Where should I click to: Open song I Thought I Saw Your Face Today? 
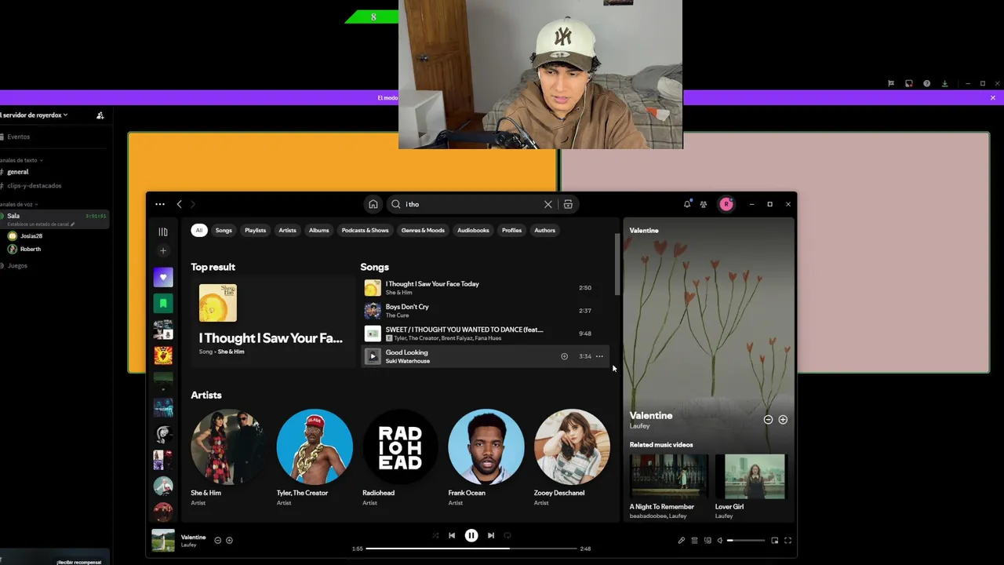tap(484, 288)
